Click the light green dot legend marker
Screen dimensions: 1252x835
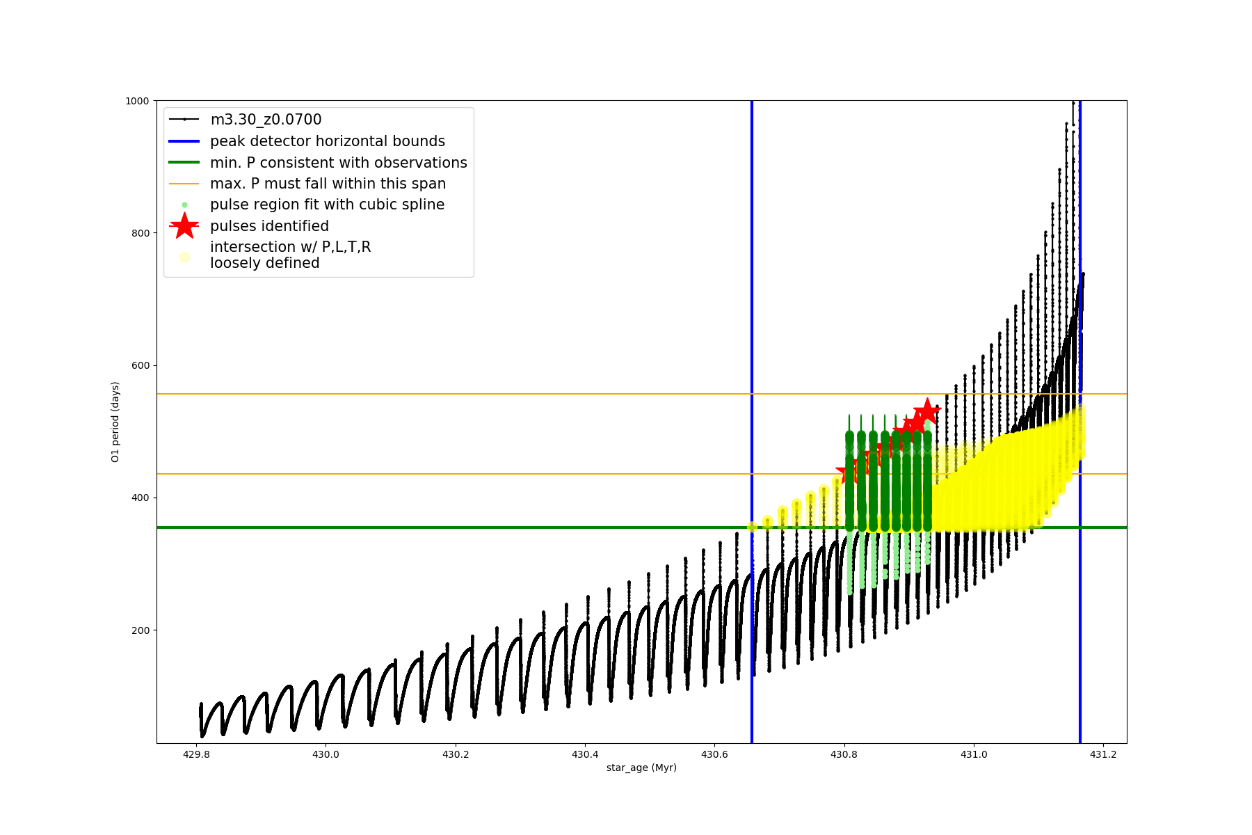click(184, 205)
